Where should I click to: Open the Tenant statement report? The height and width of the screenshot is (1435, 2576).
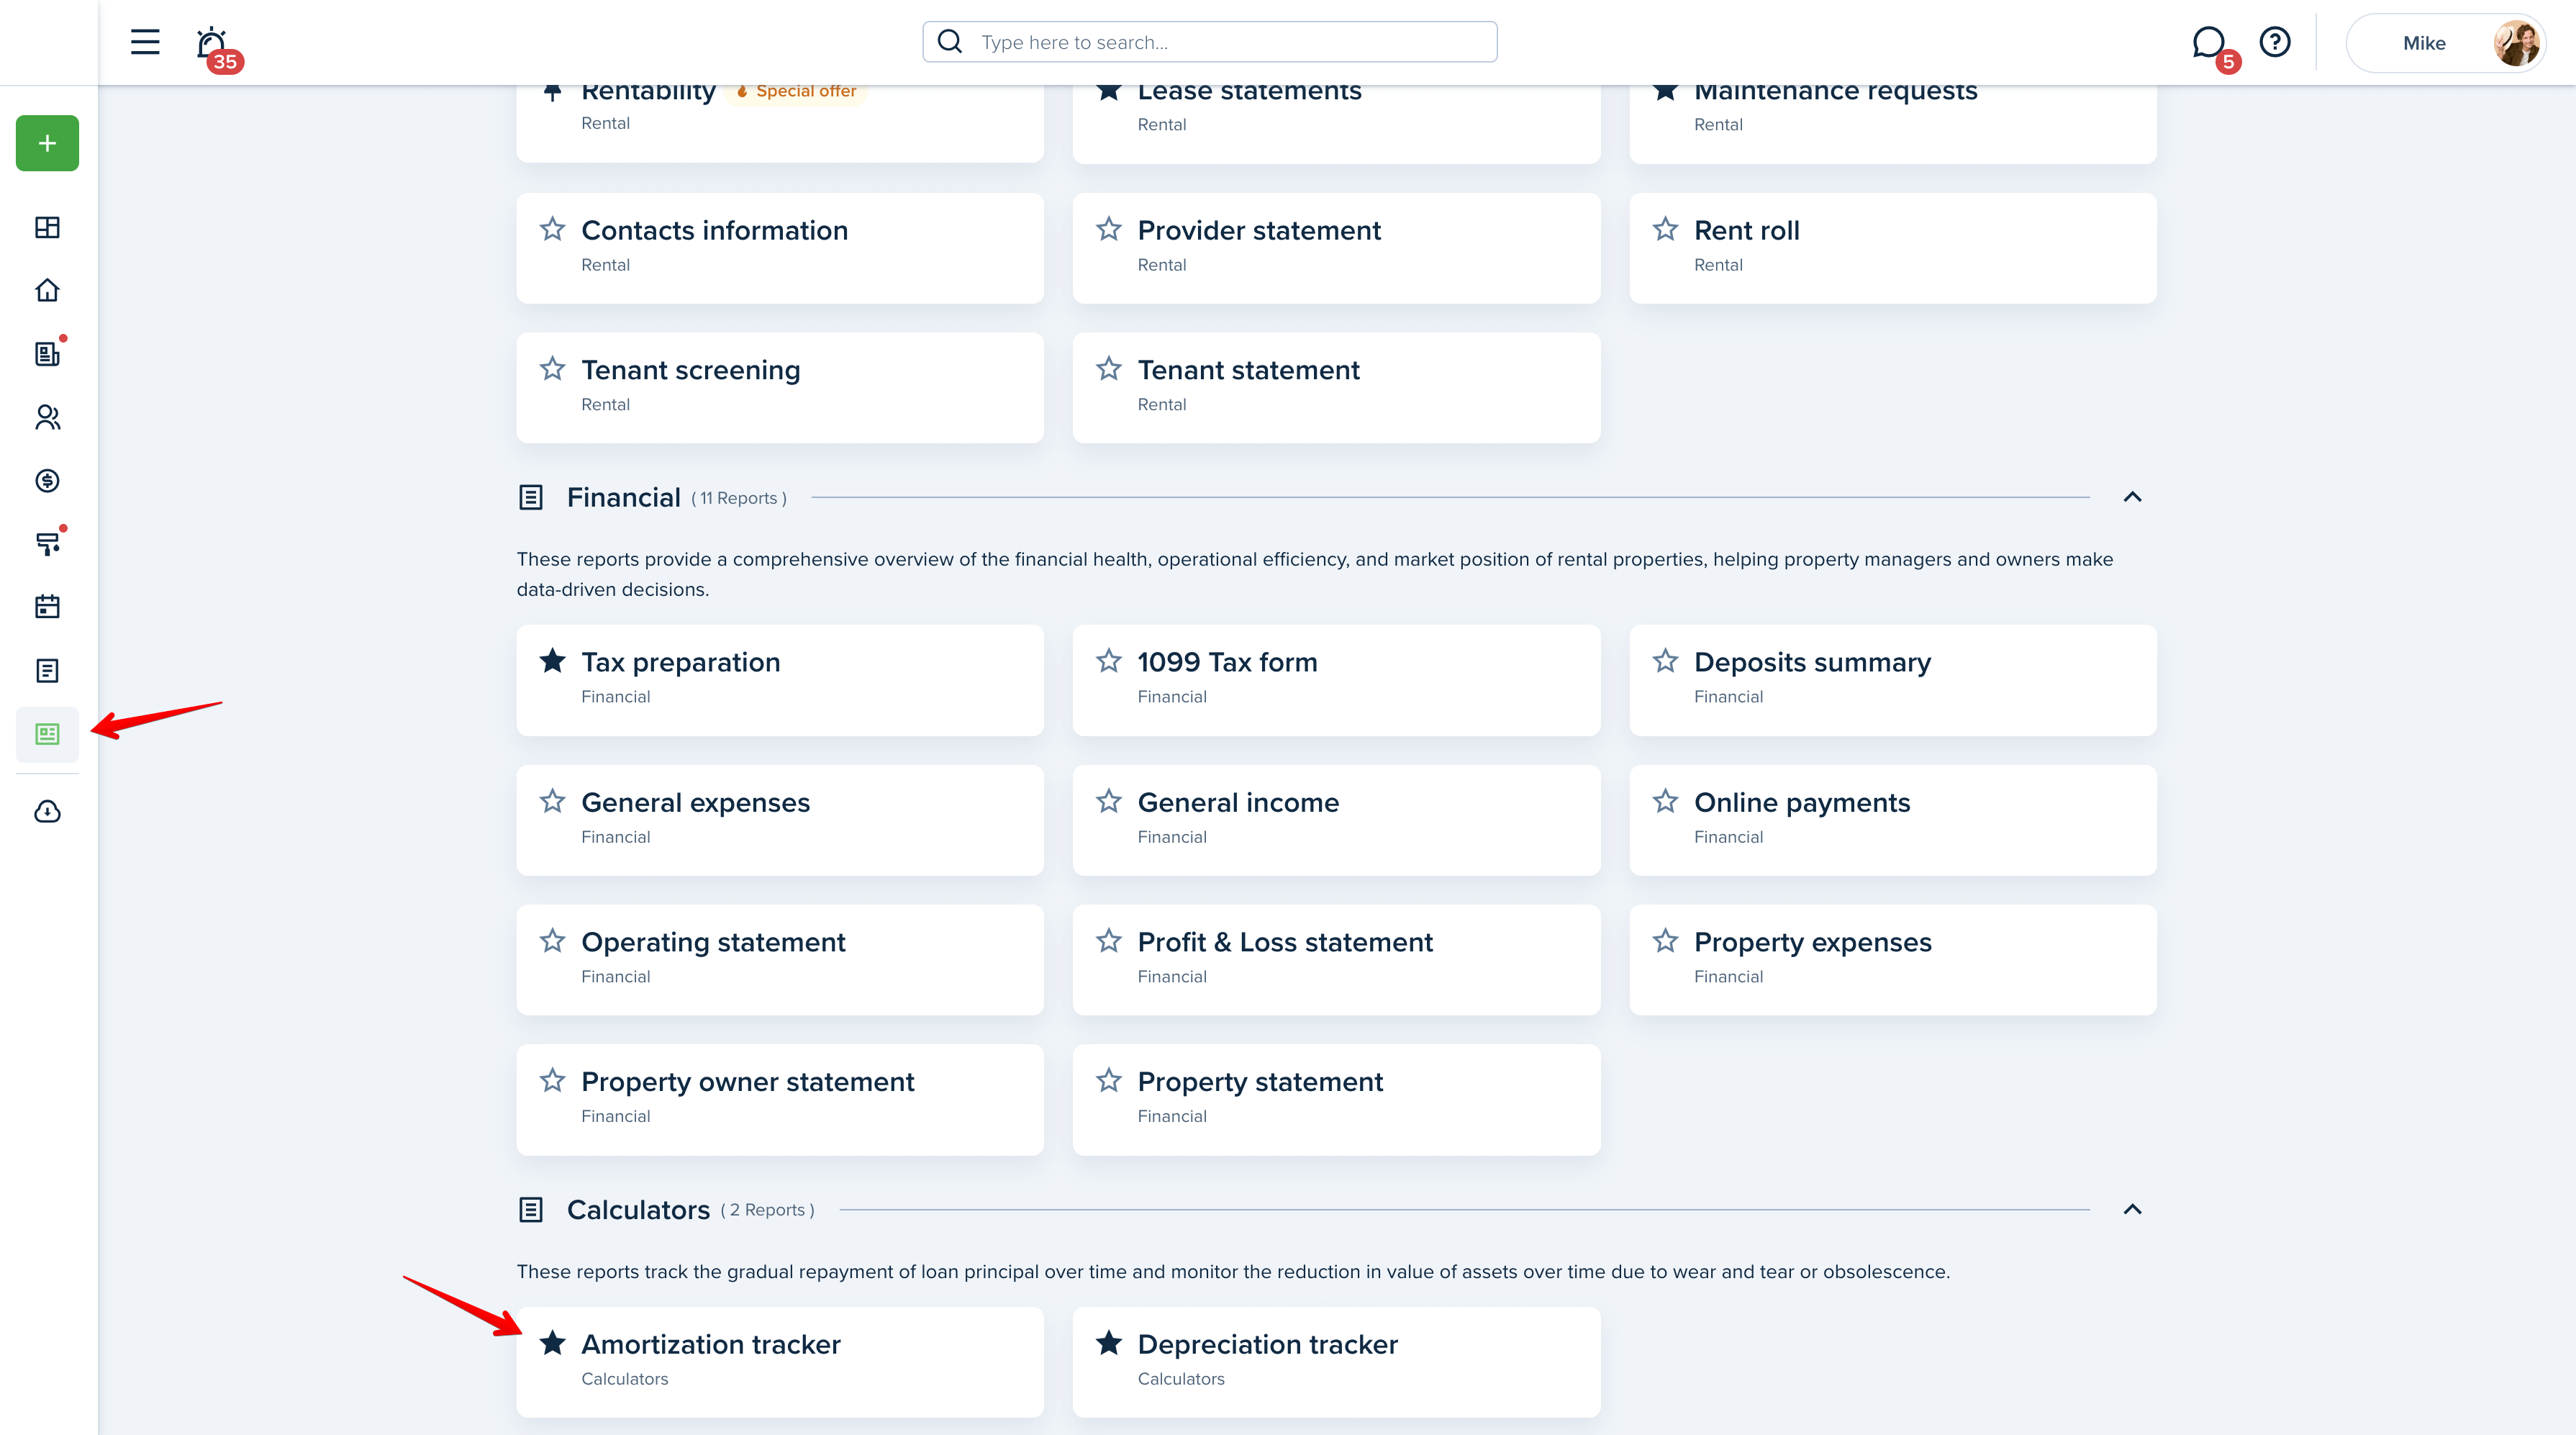pyautogui.click(x=1336, y=388)
